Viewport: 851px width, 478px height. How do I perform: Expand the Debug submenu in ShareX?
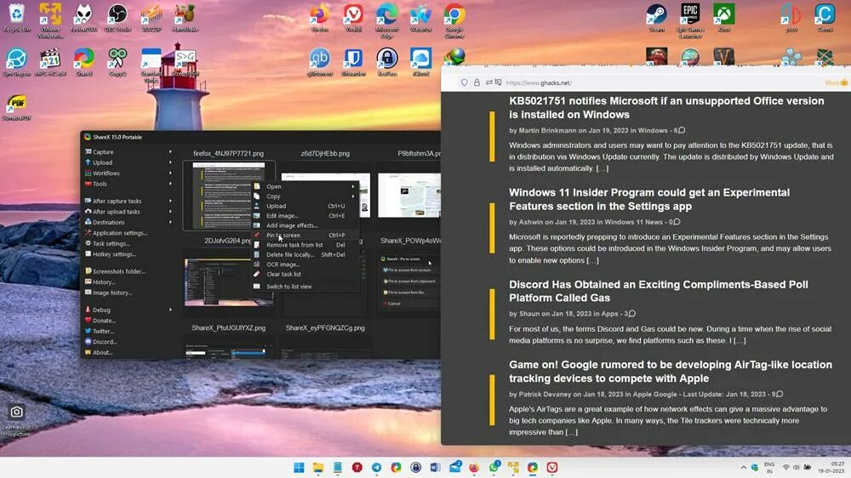click(129, 310)
